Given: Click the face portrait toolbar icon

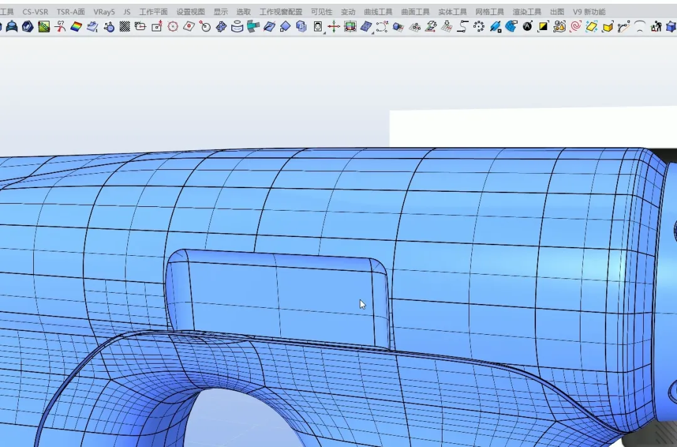Looking at the screenshot, I should pos(318,26).
